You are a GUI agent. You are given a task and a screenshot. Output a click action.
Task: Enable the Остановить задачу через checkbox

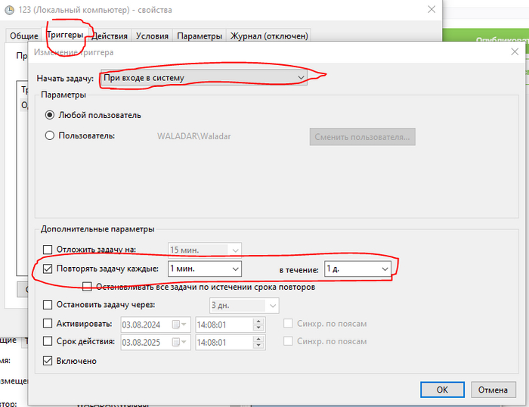(x=48, y=305)
